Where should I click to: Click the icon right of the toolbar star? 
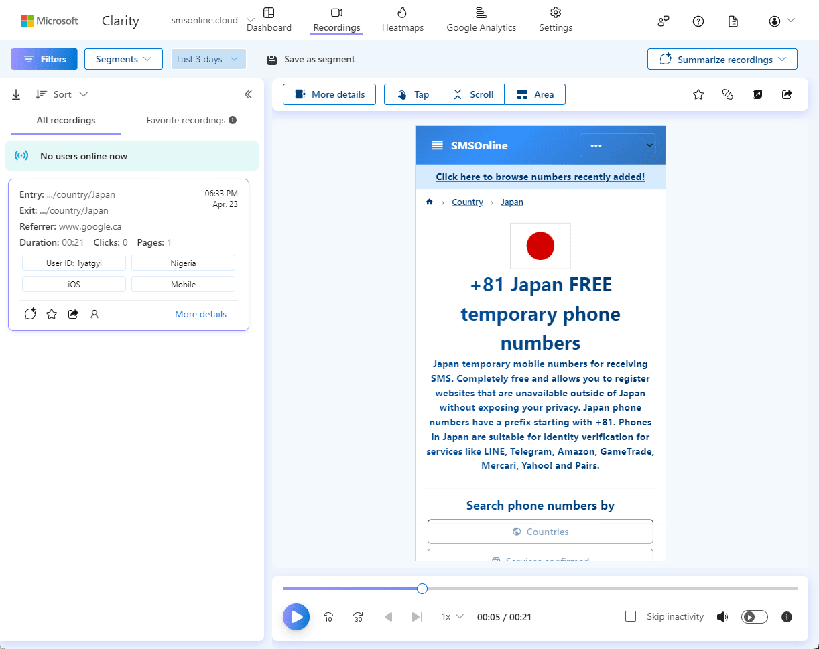[728, 94]
